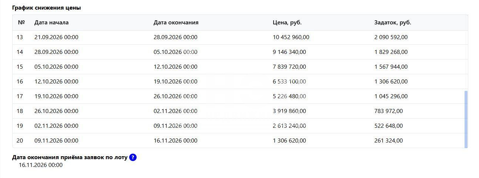The width and height of the screenshot is (479, 178).
Task: Click deposit 261 324,00 in last row
Action: (x=389, y=141)
